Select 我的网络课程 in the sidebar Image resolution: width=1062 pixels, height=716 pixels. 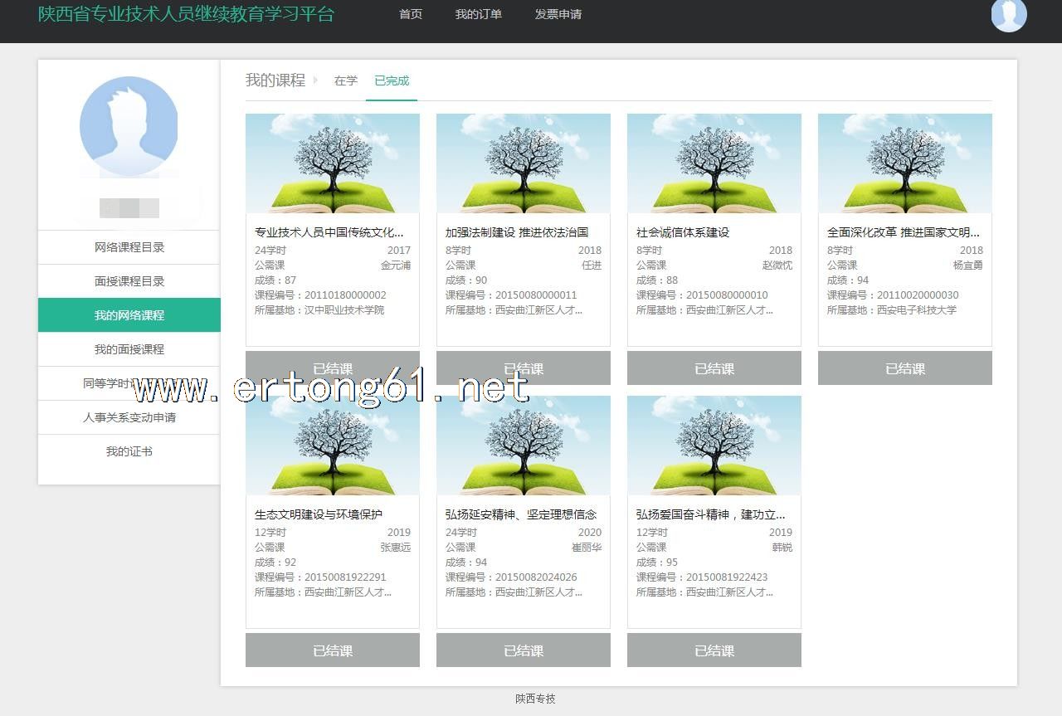[x=129, y=315]
